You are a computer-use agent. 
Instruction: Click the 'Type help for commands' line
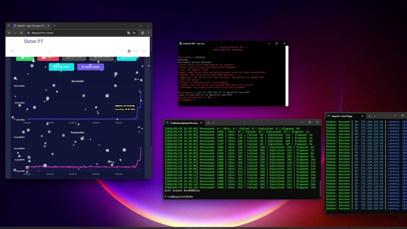pyautogui.click(x=228, y=50)
